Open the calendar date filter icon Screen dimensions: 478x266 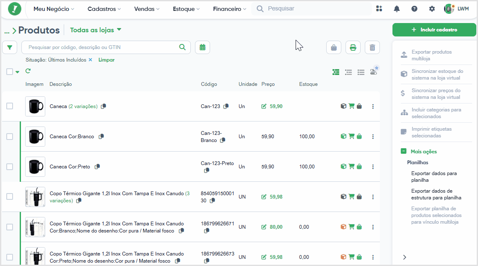point(203,47)
